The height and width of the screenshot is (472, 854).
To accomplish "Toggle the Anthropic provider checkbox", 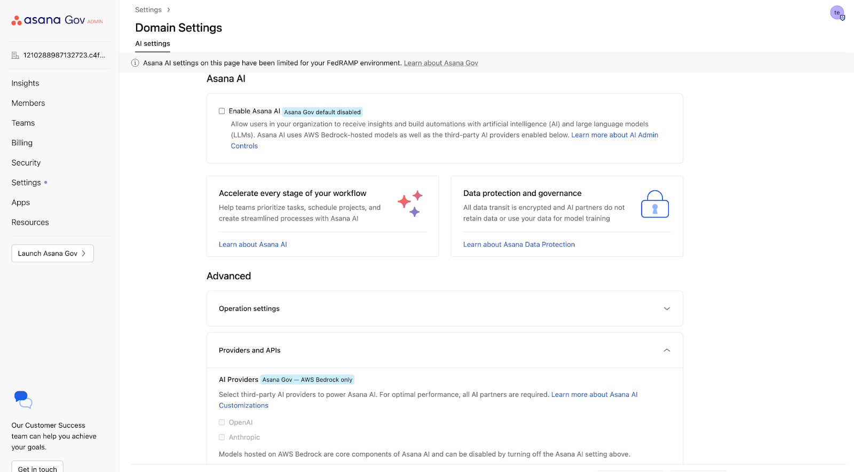I will click(222, 437).
